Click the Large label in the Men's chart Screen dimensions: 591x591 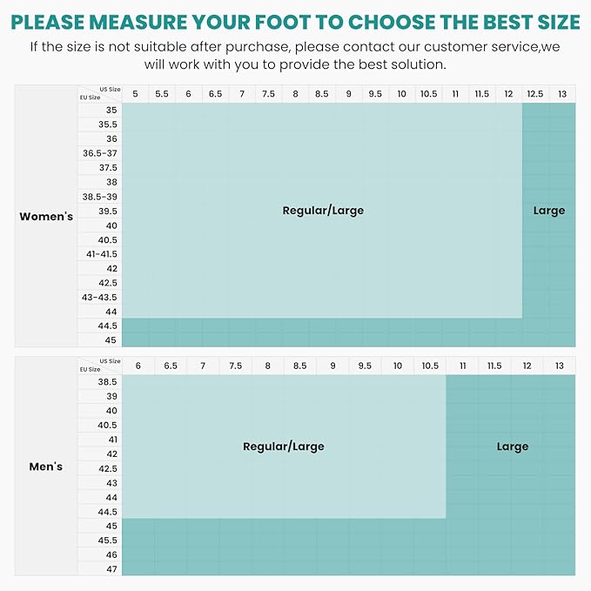512,447
